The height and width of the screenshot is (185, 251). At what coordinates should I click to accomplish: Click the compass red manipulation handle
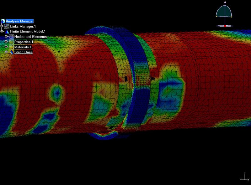[x=225, y=26]
